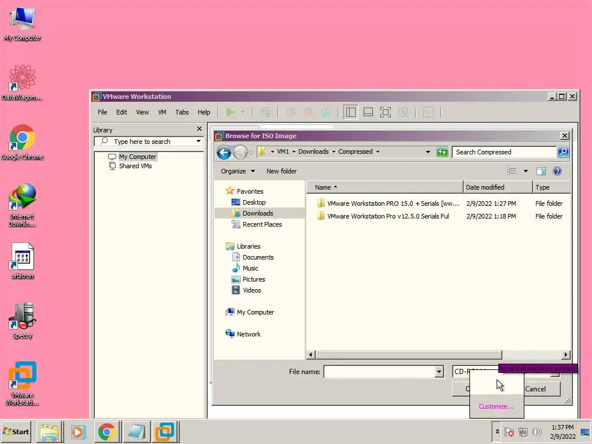Select My Computer in the Library tree

pyautogui.click(x=138, y=157)
